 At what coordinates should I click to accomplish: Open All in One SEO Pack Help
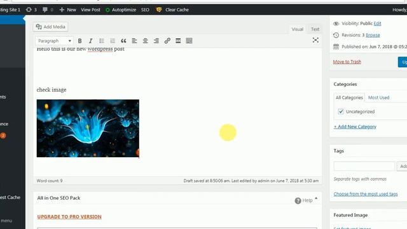pos(303,200)
